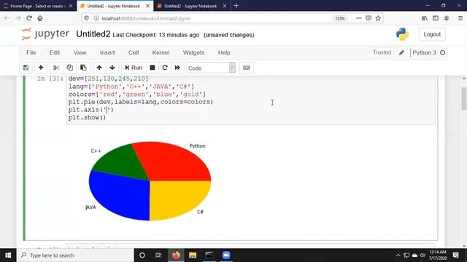Screen dimensions: 467x262
Task: Open the Firefox account icon
Action: click(x=447, y=18)
